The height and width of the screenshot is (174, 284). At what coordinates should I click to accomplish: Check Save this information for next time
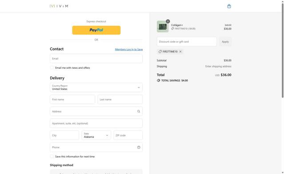coord(52,156)
